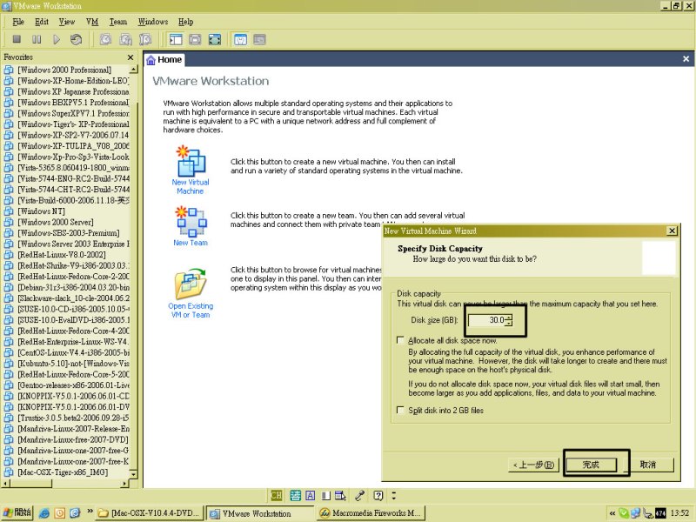The height and width of the screenshot is (522, 696).
Task: Expand hidden tray icons with the chevron
Action: point(612,513)
